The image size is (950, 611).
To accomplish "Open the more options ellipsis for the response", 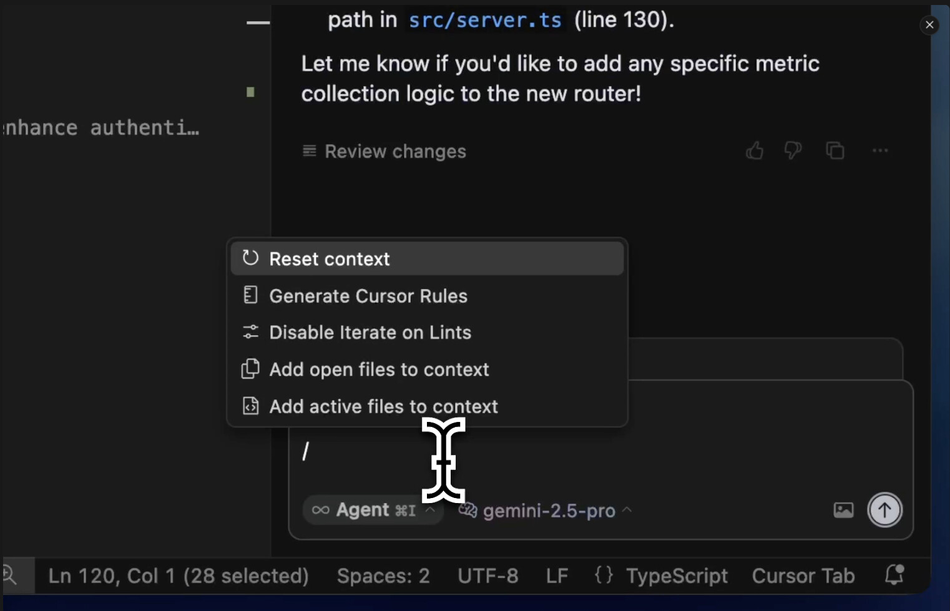I will [880, 150].
